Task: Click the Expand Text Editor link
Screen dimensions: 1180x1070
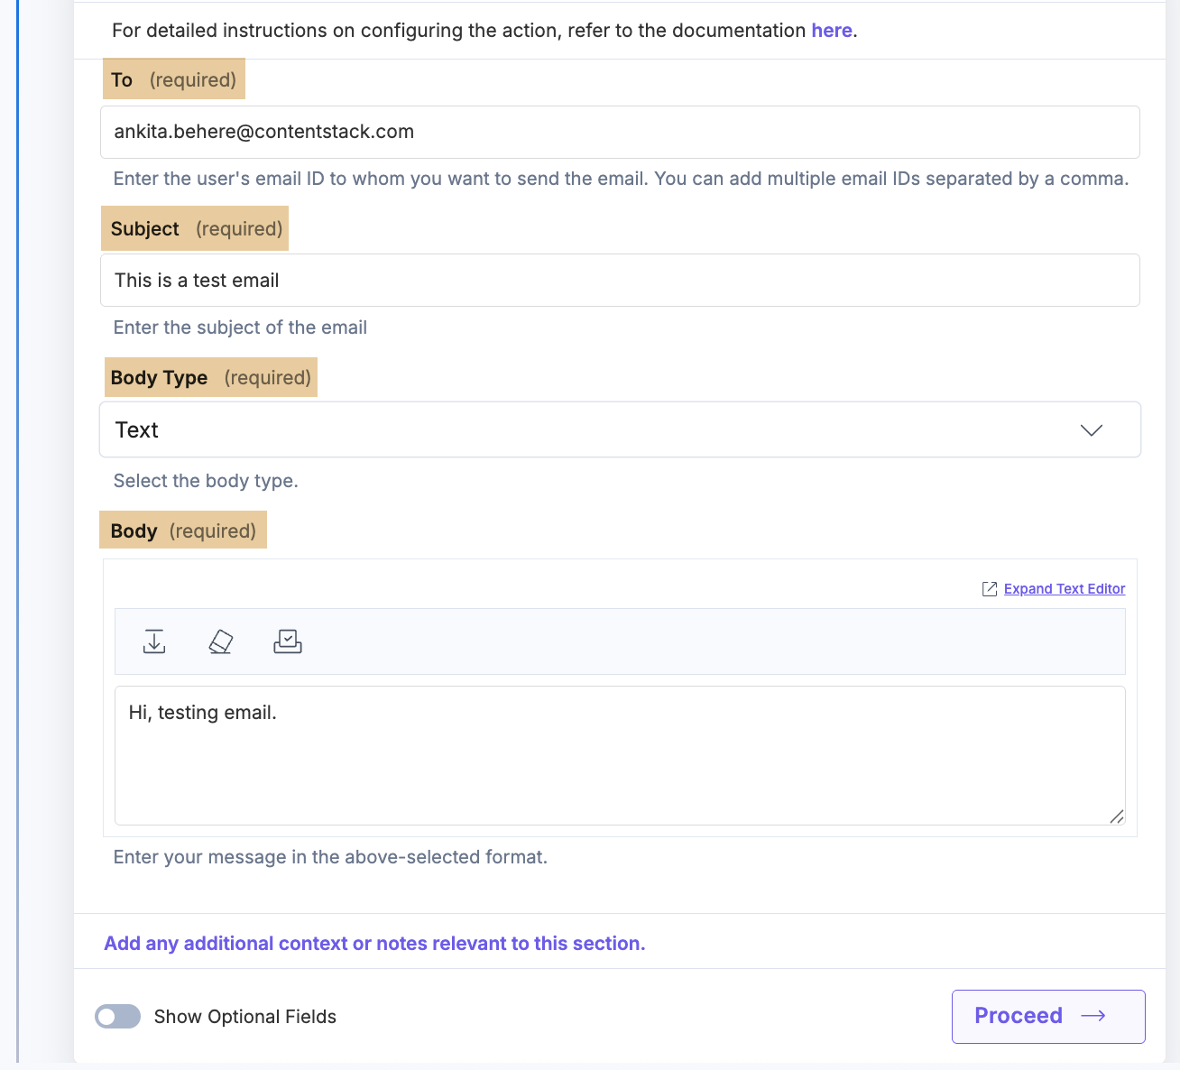Action: click(x=1065, y=588)
